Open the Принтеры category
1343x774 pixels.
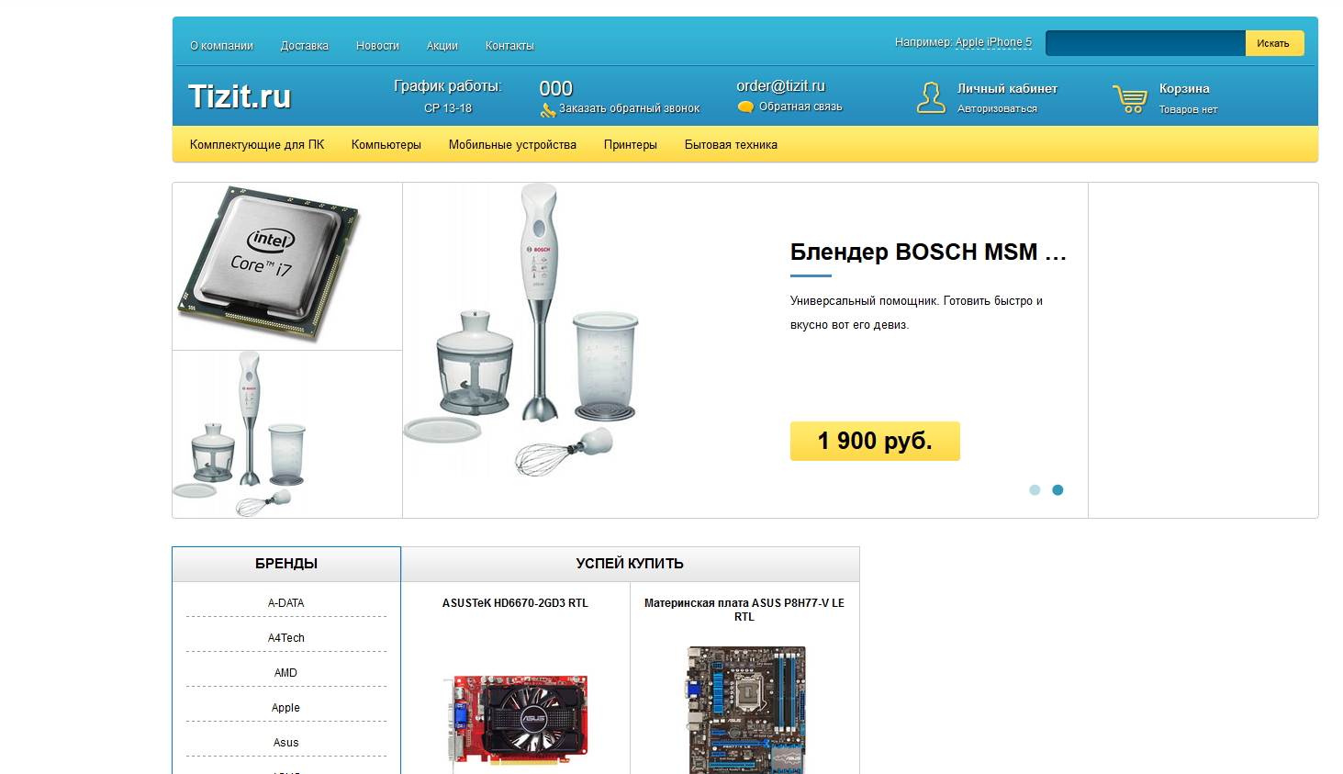pos(631,145)
